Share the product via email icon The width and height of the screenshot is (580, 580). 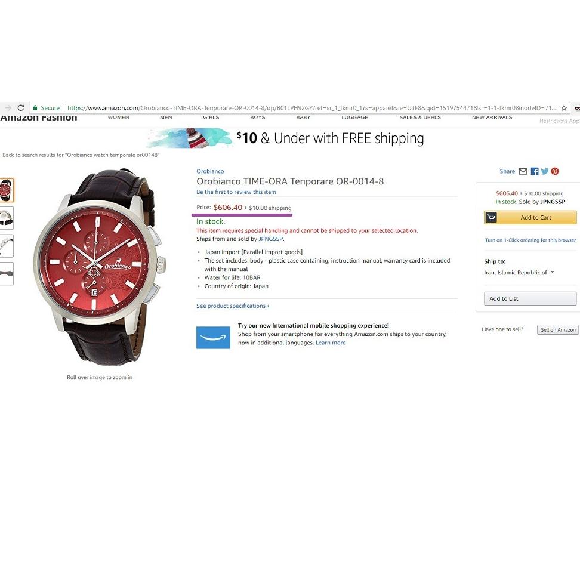click(523, 171)
